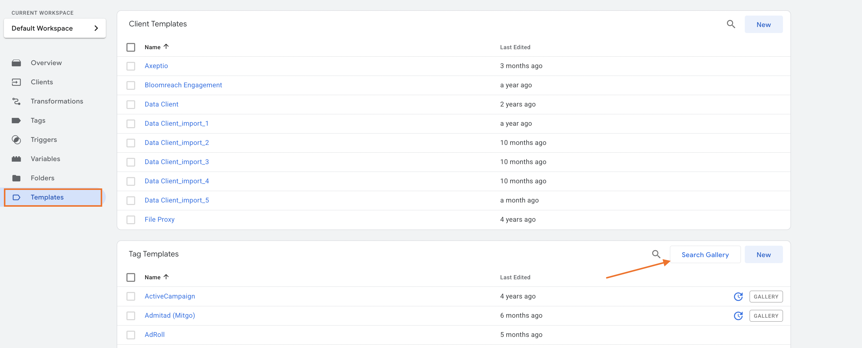Screen dimensions: 862x348
Task: Click Name column header in Tag Templates
Action: coord(152,277)
